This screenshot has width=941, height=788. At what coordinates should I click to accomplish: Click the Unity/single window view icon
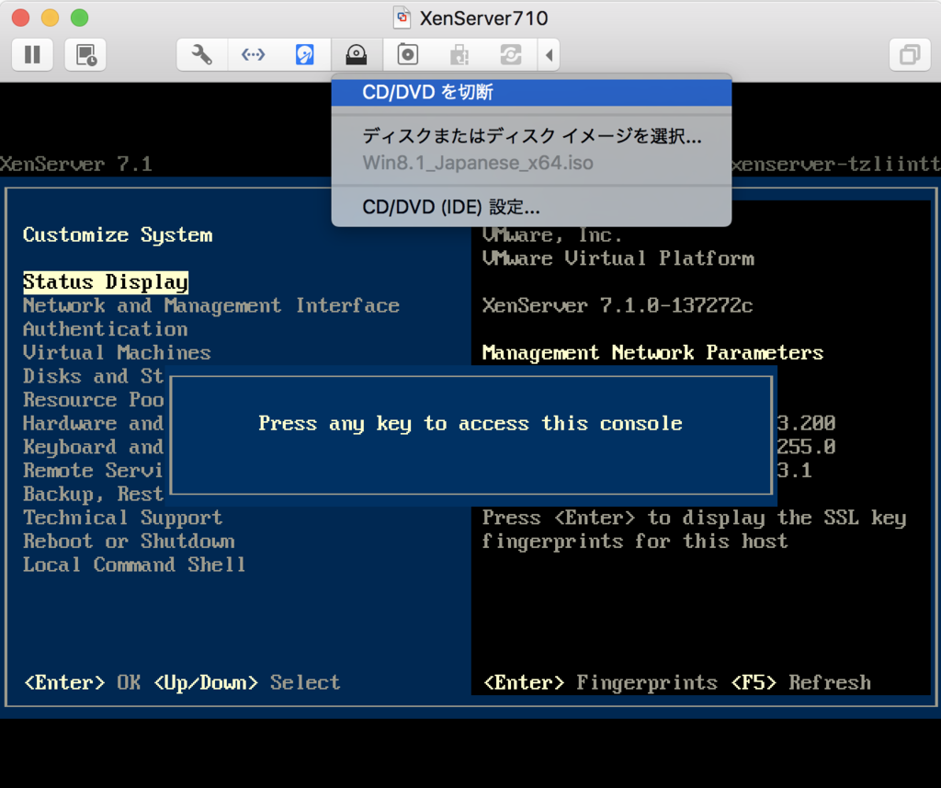coord(910,54)
